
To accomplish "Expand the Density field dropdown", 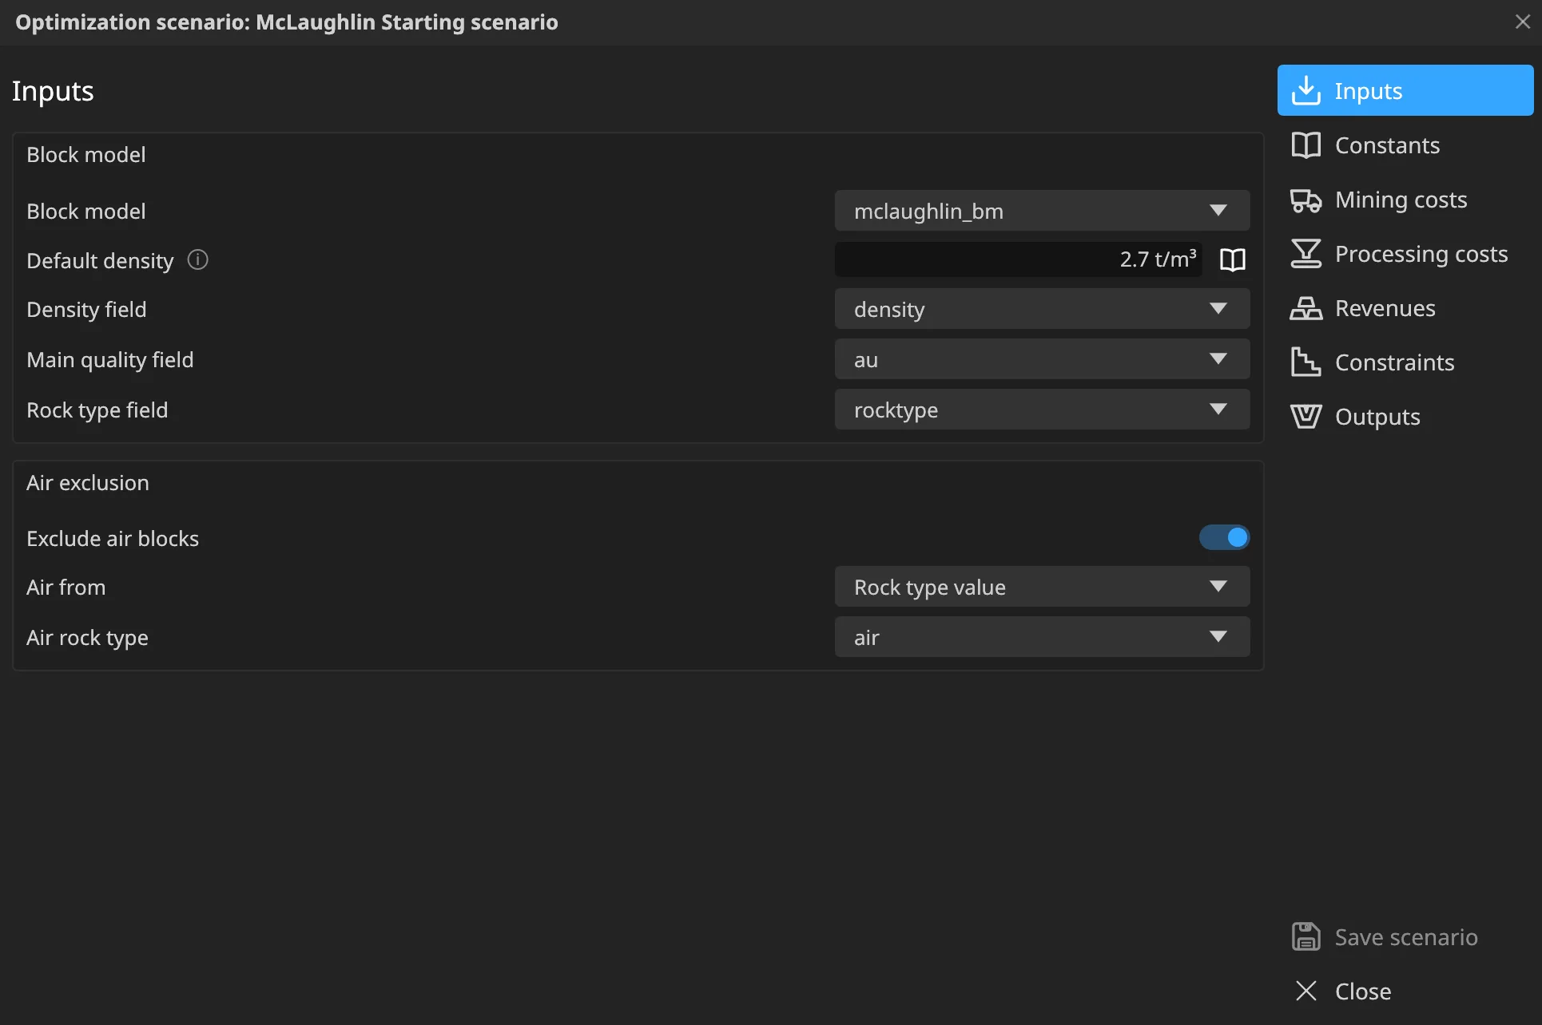I will click(1042, 309).
